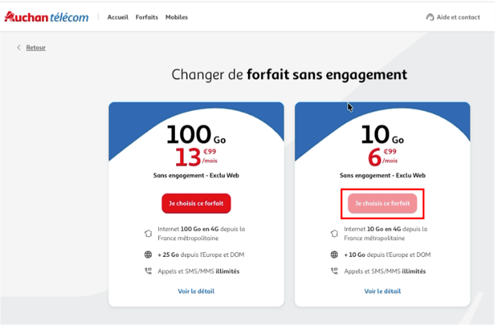The width and height of the screenshot is (495, 325).
Task: Click the France map icon on the 10 Go card
Action: coord(334,234)
